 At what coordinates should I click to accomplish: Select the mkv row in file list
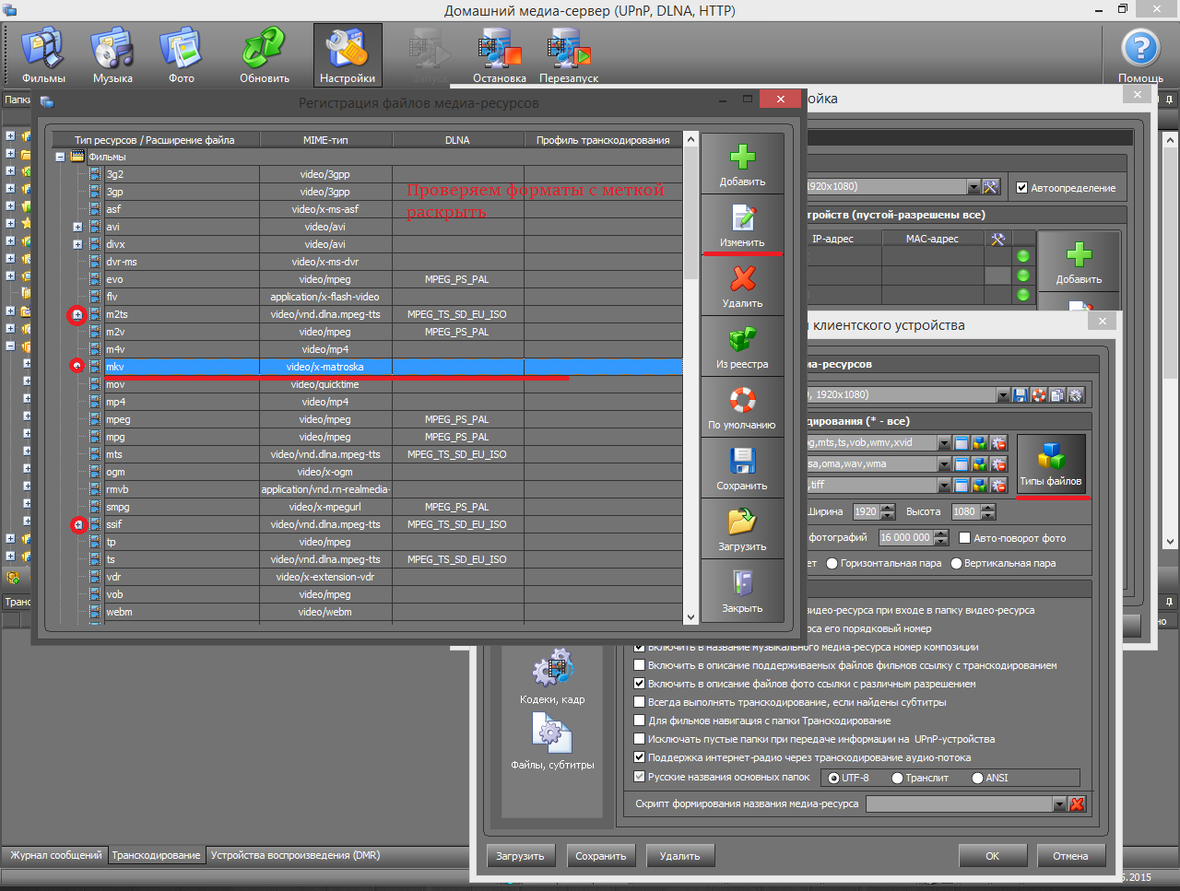323,367
